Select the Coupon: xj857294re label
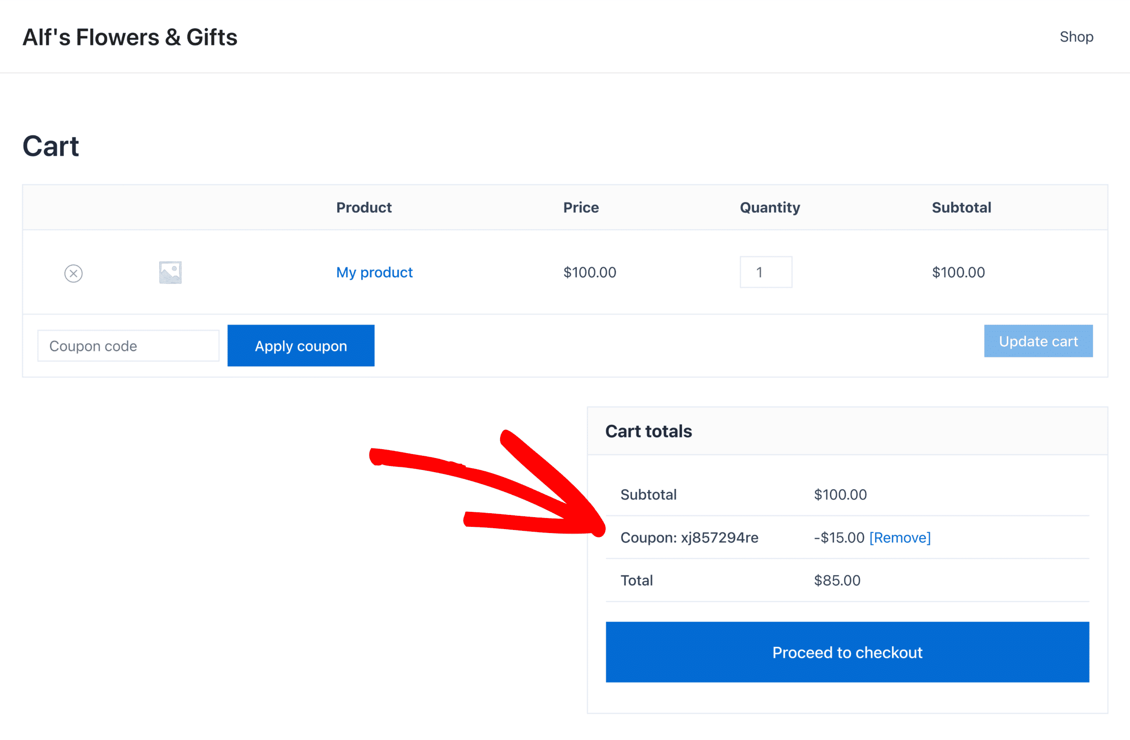Viewport: 1130px width, 740px height. pos(689,537)
